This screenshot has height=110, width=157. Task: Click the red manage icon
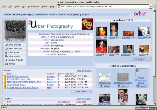(6, 64)
